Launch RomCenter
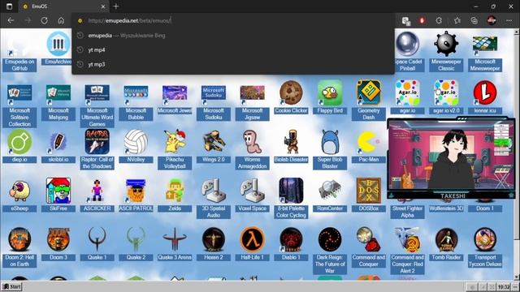Screen dimensions: 520x292 pyautogui.click(x=330, y=195)
